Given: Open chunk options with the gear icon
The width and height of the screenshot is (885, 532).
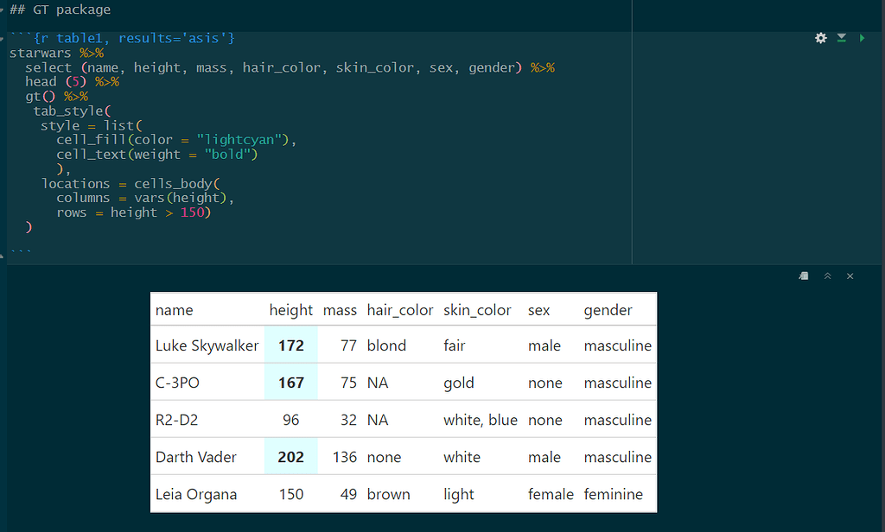Looking at the screenshot, I should click(x=820, y=38).
